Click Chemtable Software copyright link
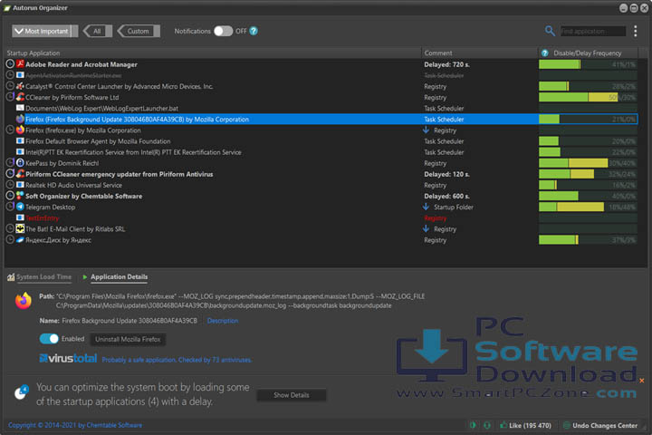 (75, 425)
